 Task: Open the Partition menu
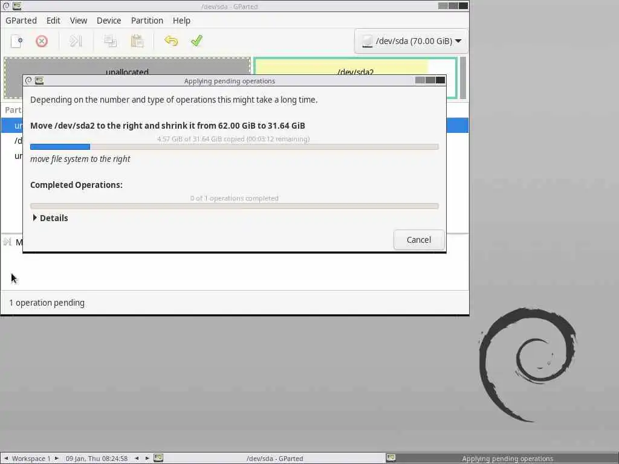click(147, 21)
